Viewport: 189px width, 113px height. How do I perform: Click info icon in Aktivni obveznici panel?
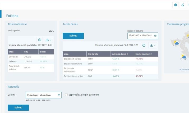pyautogui.click(x=40, y=40)
